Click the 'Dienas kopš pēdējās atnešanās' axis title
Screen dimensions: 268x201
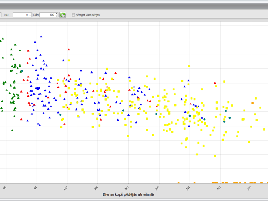coord(128,194)
